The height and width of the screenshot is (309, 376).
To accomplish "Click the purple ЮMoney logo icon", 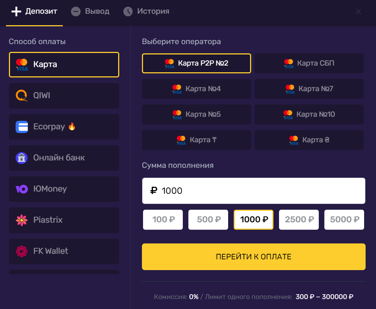I will (22, 189).
